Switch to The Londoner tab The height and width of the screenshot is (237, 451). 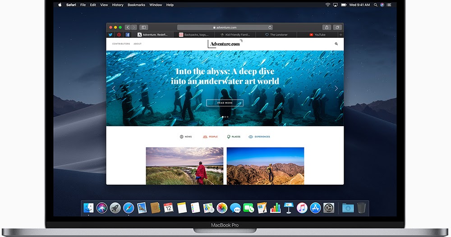(x=276, y=35)
